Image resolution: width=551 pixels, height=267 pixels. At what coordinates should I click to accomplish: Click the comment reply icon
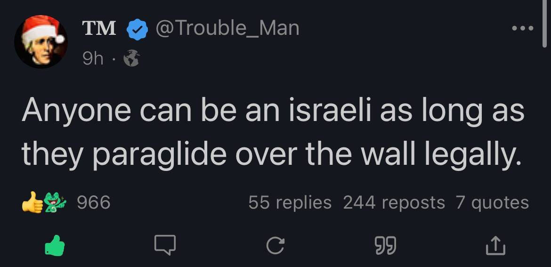click(165, 245)
